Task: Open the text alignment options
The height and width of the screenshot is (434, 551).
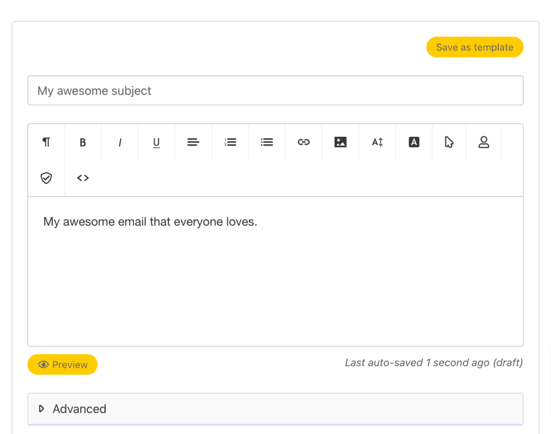Action: [193, 142]
